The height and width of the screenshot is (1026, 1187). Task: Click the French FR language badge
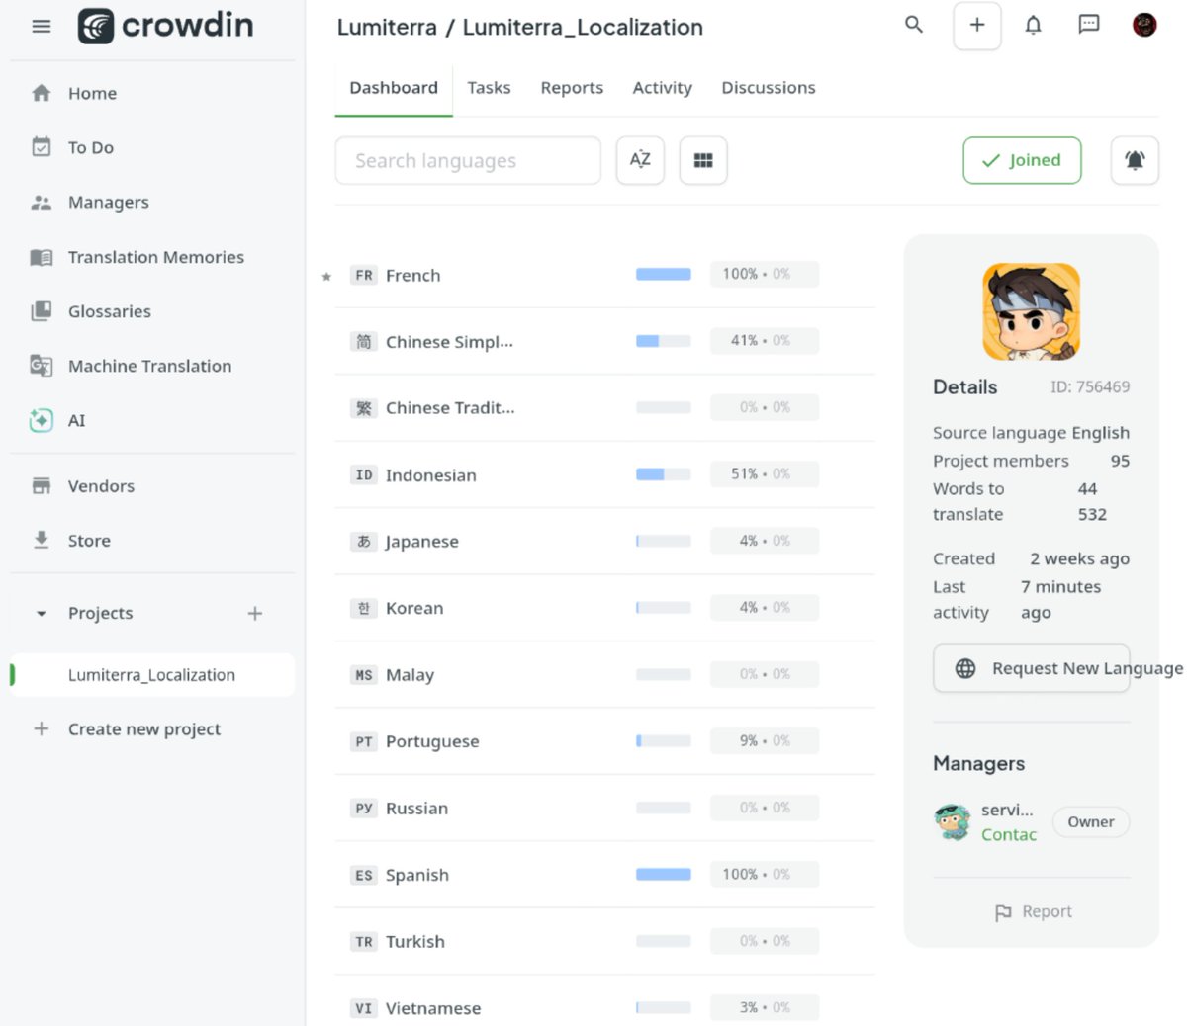364,275
